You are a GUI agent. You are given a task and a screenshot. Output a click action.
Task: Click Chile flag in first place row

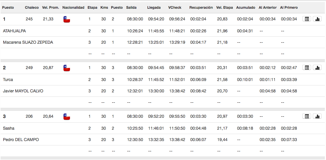click(x=67, y=19)
